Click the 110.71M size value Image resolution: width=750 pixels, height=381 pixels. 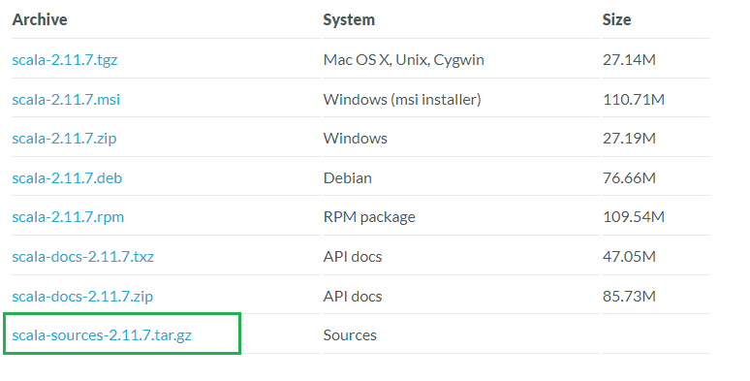pos(634,100)
